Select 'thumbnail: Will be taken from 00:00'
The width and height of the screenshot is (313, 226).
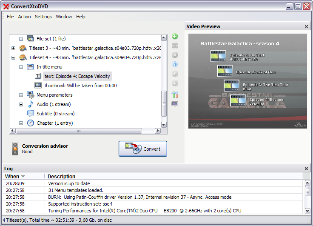point(81,86)
